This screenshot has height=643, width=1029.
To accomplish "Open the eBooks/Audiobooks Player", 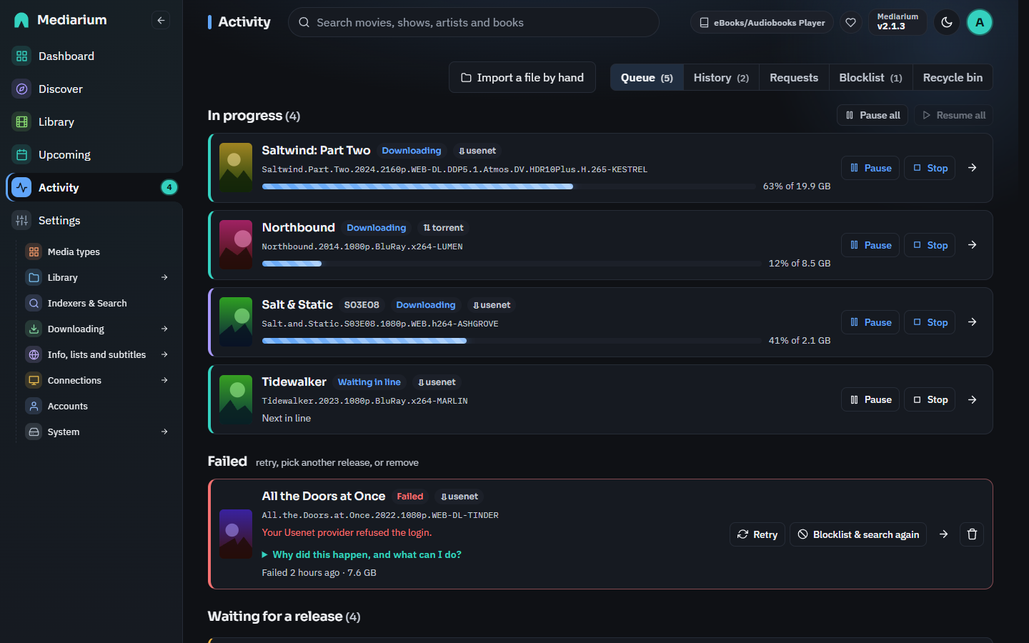I will tap(762, 22).
